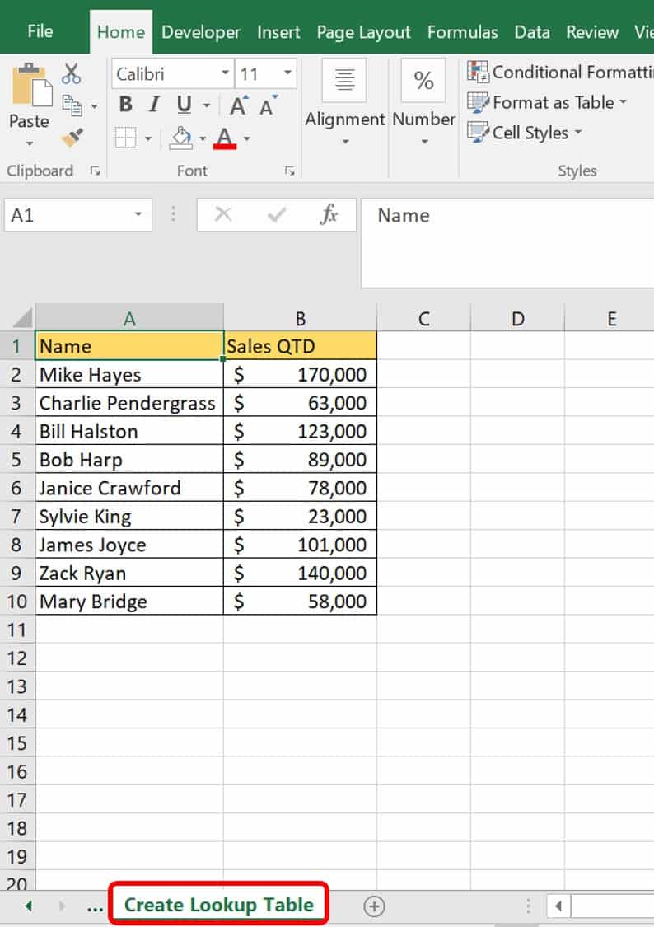Open Fill Color dropdown arrow
This screenshot has height=927, width=654.
(x=203, y=139)
